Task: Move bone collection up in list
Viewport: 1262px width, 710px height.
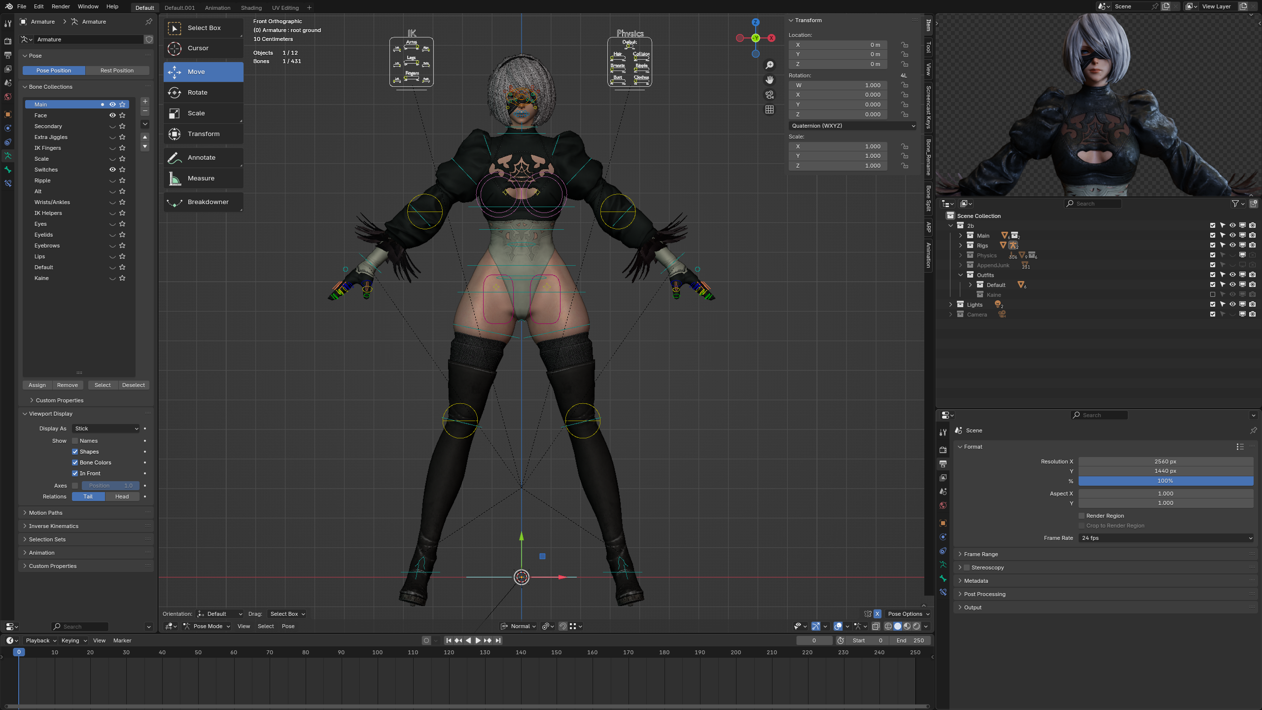Action: point(145,137)
